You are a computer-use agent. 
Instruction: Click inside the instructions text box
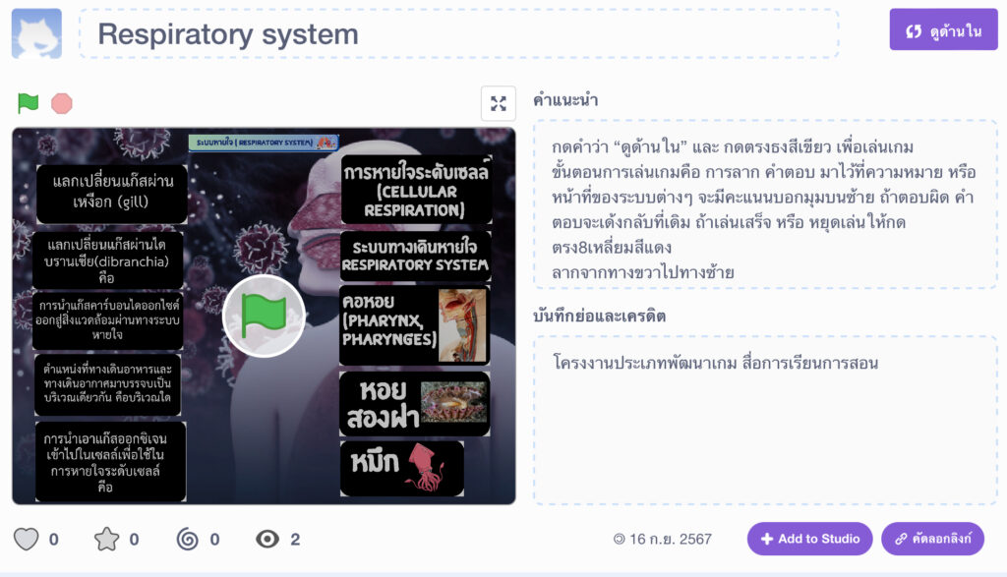click(765, 204)
